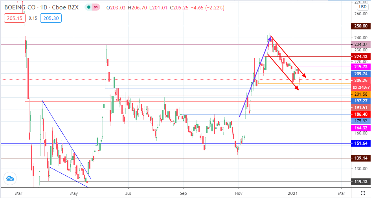Image resolution: width=371 pixels, height=198 pixels.
Task: Change the 1D interval in chart title
Action: 44,7
